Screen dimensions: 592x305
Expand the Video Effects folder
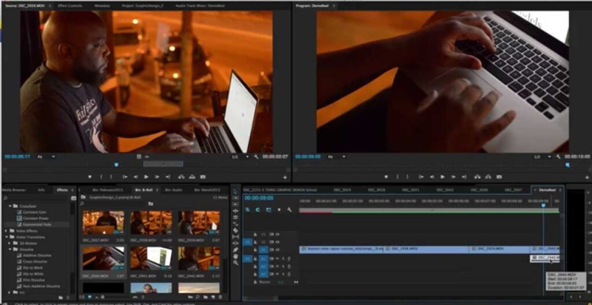(6, 230)
